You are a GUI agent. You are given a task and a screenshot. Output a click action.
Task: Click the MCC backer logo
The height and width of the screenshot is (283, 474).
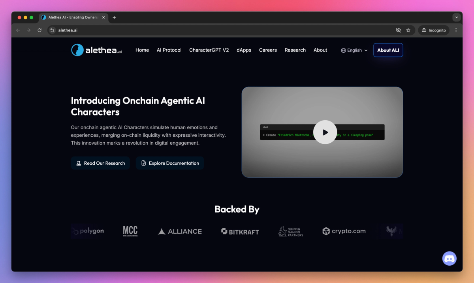pyautogui.click(x=130, y=231)
